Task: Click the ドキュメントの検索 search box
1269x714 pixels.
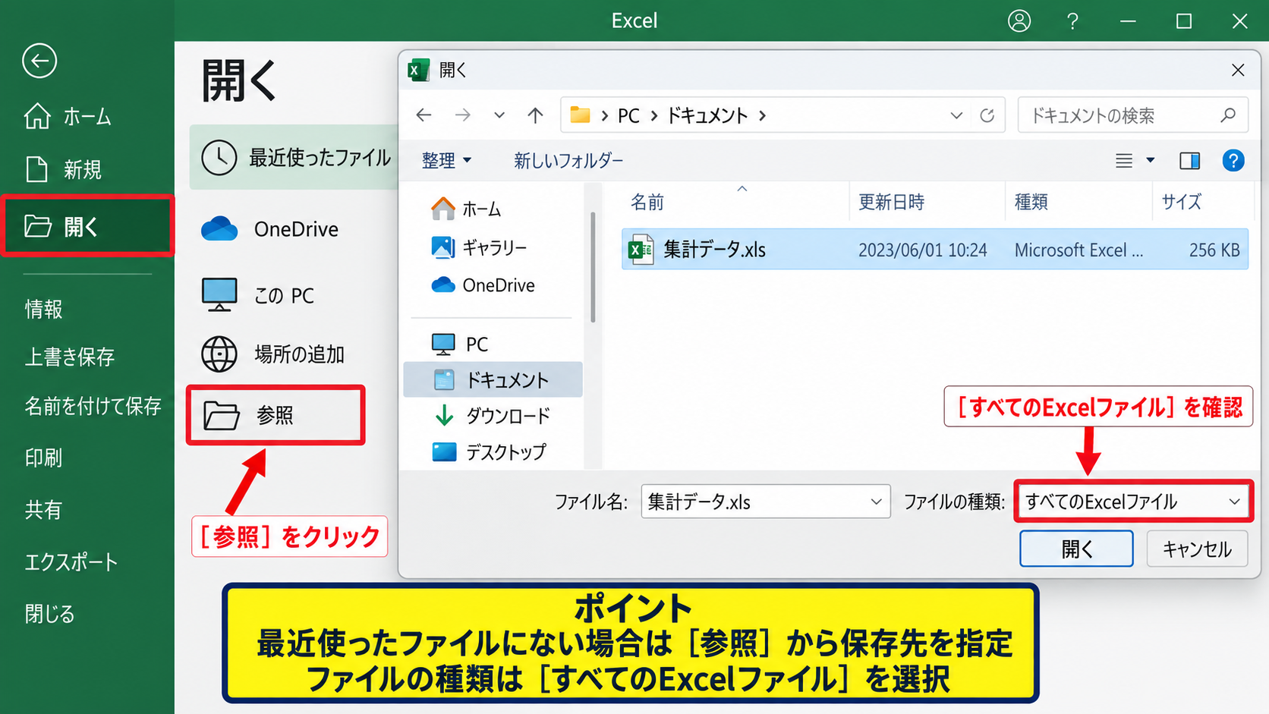Action: (x=1132, y=115)
